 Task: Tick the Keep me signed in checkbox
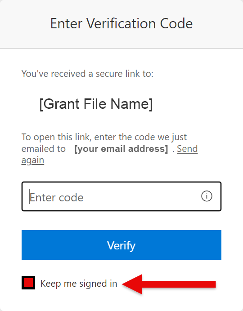[x=28, y=283]
